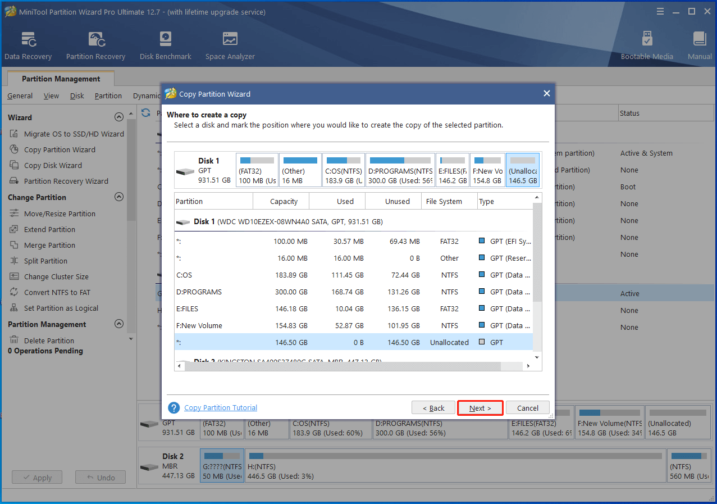Select the Unallocated 146.5 GB block in dialog disk map

click(x=523, y=170)
